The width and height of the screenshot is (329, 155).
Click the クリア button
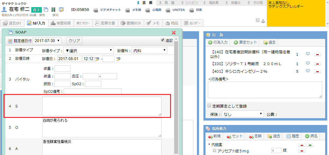74,41
